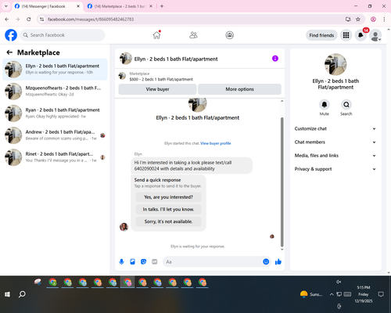Screen dimensions: 391x313
Task: Open the Windows notification center icon
Action: 381,294
